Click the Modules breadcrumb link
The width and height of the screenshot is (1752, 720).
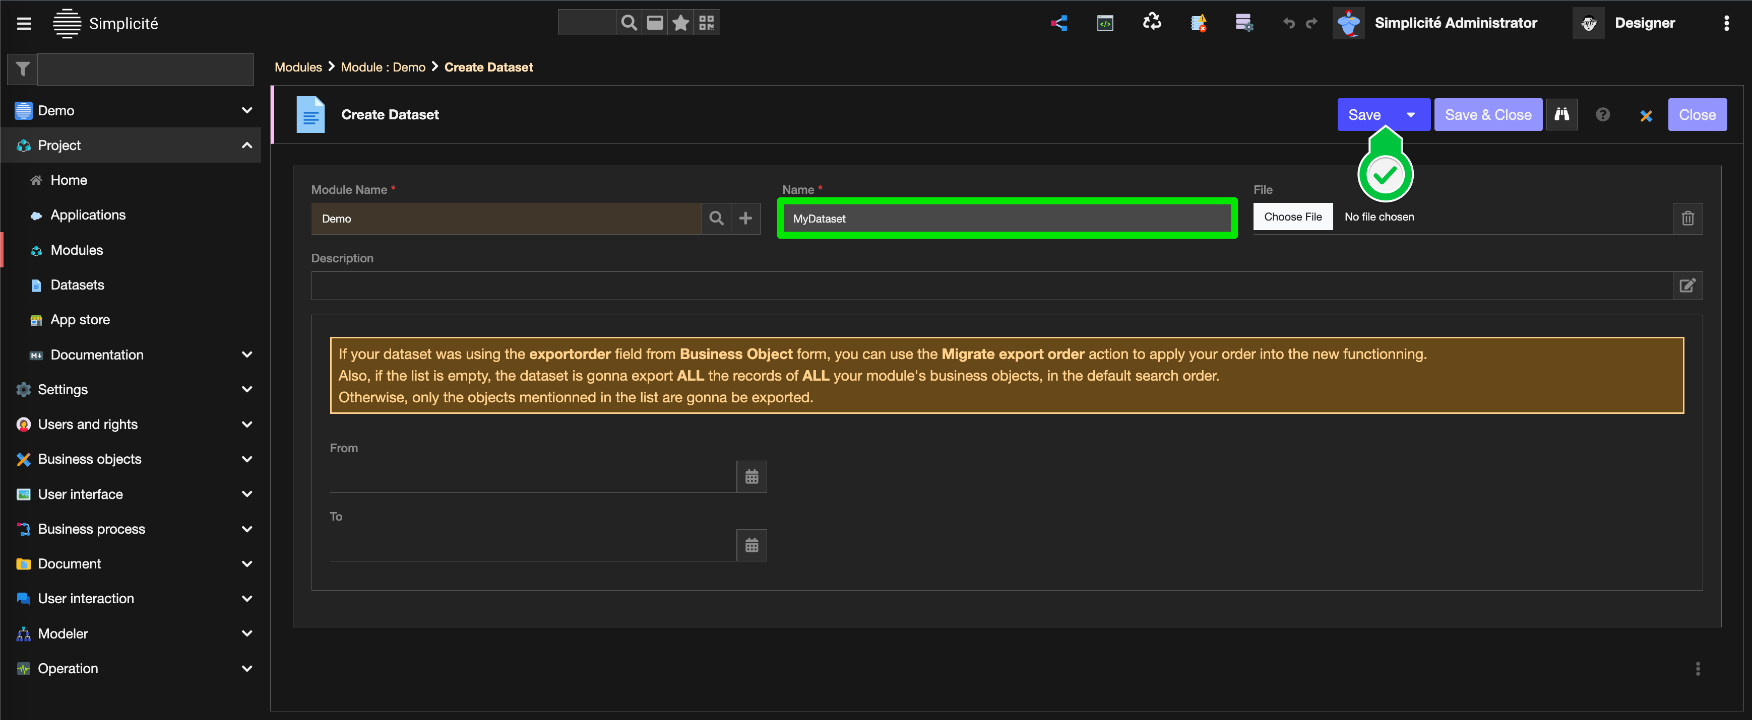pyautogui.click(x=298, y=67)
